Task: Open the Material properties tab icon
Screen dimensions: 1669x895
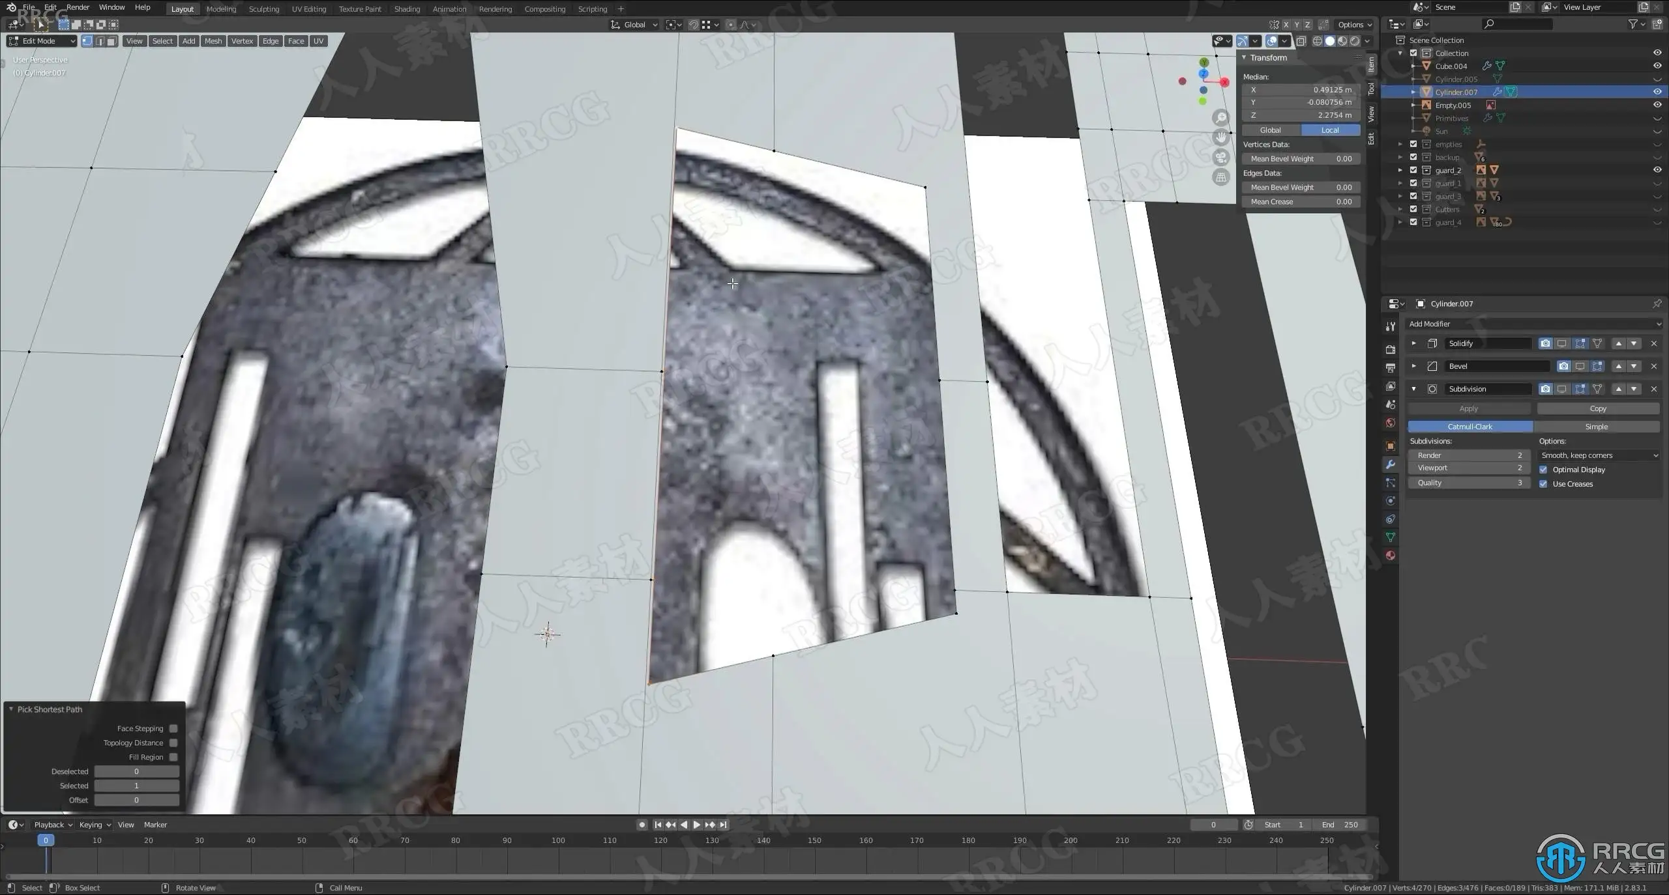Action: click(1391, 556)
